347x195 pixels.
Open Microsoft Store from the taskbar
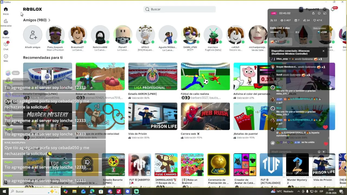[x=101, y=191]
